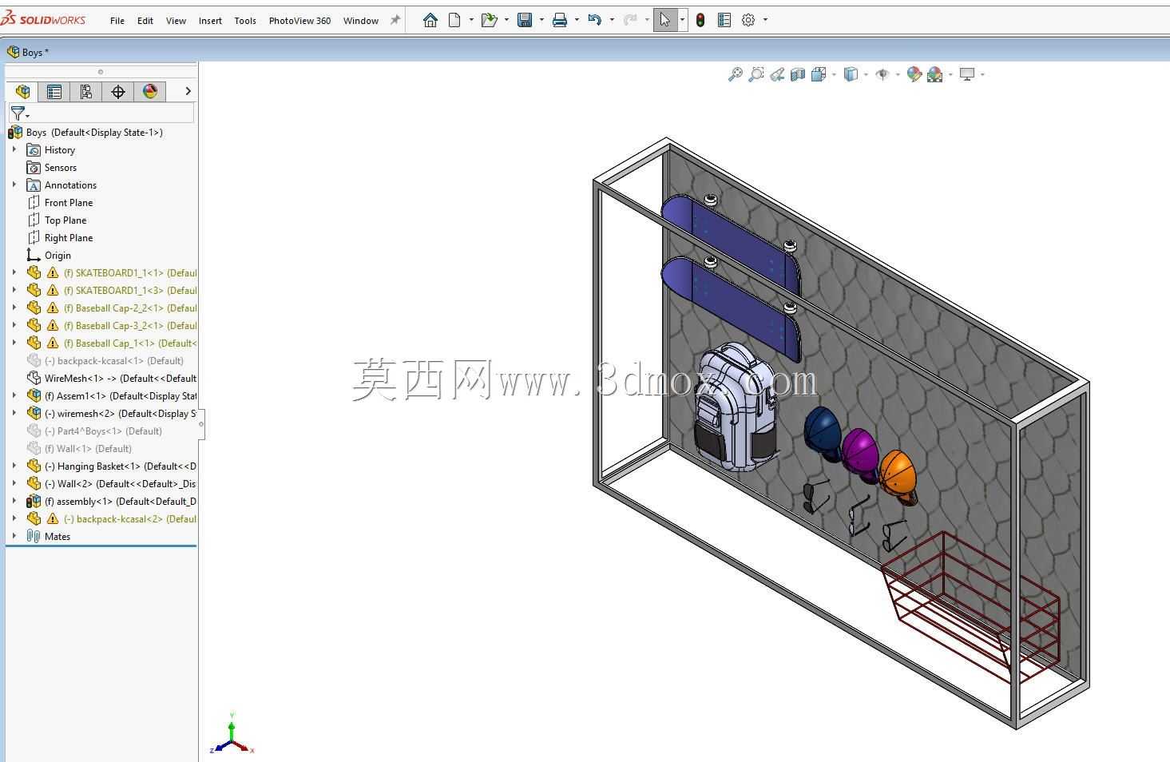The width and height of the screenshot is (1170, 762).
Task: Switch to DimXpertManager tab
Action: tap(118, 91)
